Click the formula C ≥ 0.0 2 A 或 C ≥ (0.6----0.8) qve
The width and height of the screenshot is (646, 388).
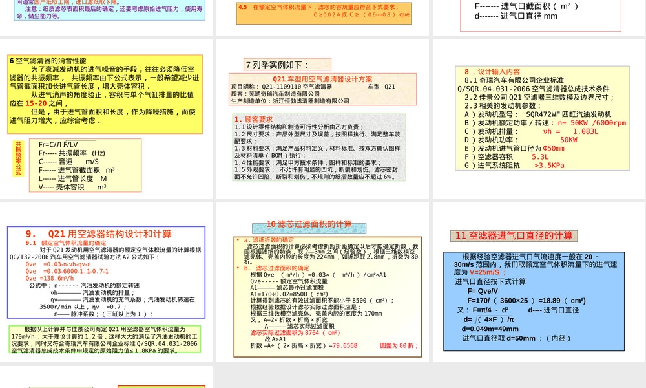(361, 14)
